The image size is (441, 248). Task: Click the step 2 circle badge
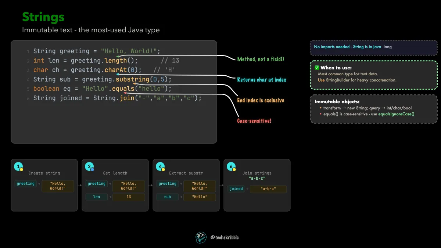89,167
